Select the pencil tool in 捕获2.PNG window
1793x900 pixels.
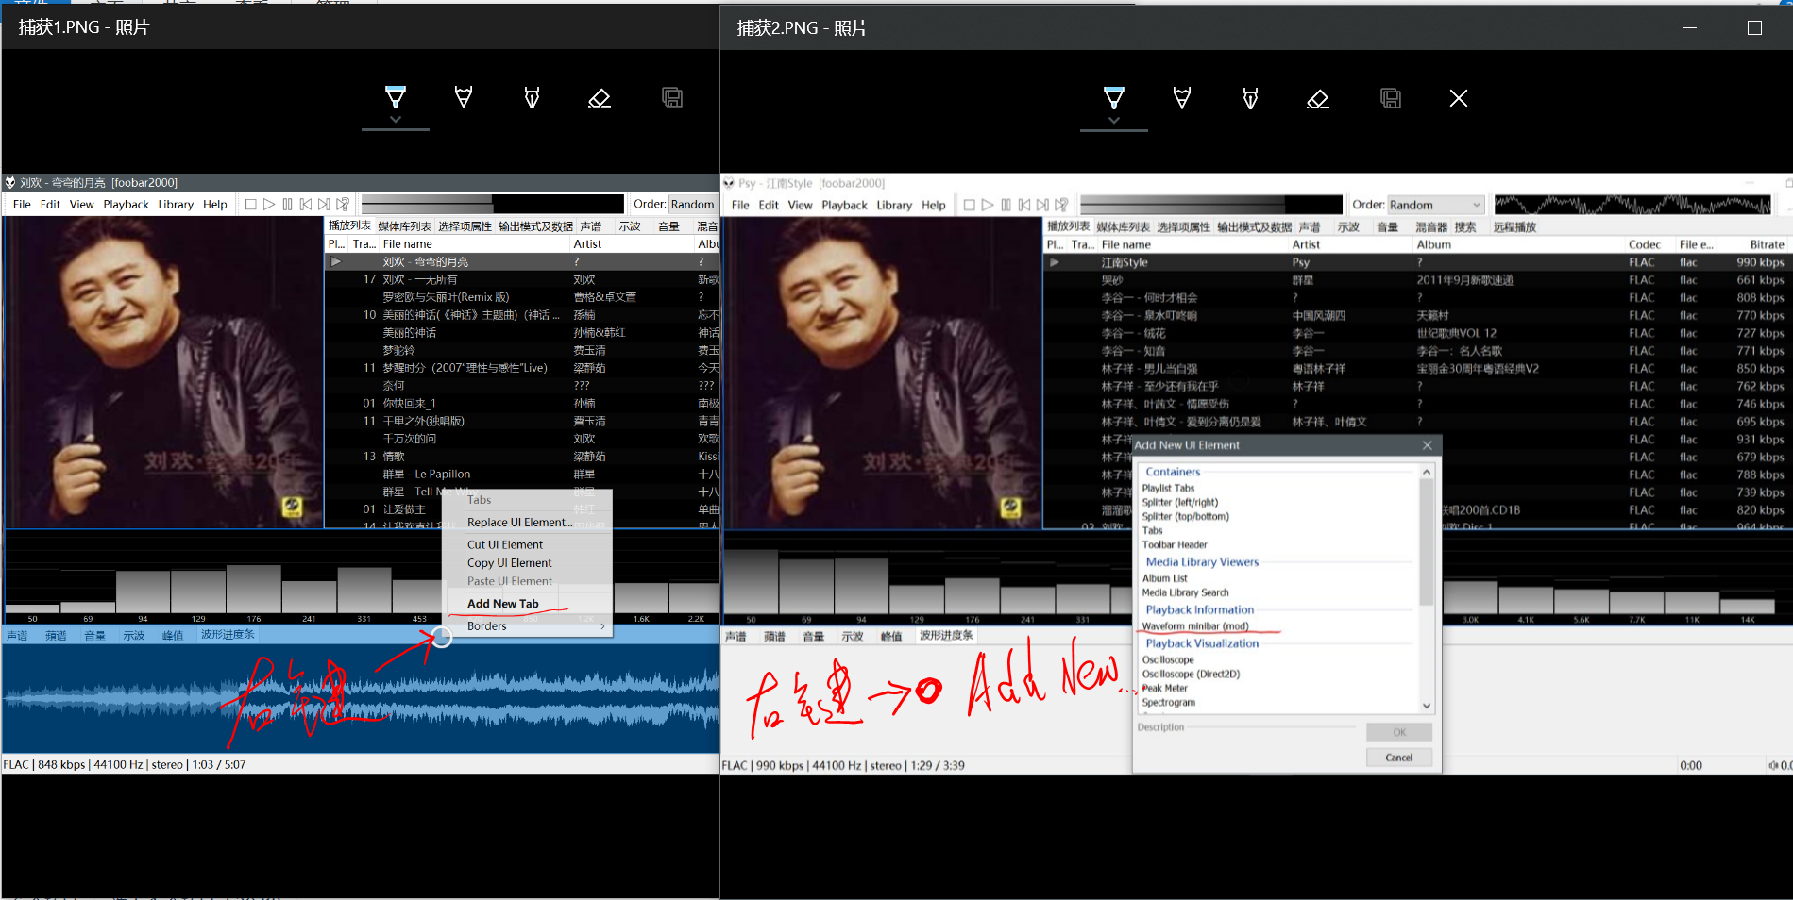coord(1182,97)
